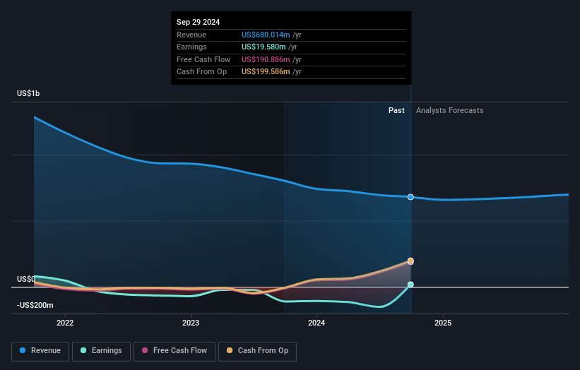
Task: Click the blue Revenue data point marker
Action: click(x=410, y=197)
